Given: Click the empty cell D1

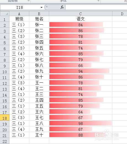Looking at the screenshot, I should (x=120, y=19).
